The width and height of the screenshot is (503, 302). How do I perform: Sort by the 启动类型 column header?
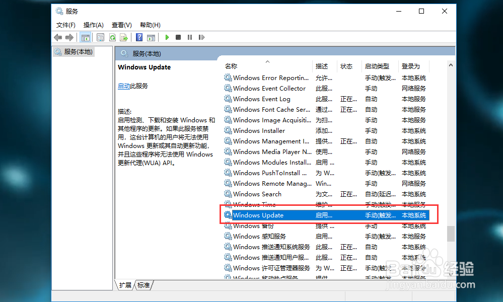point(377,66)
